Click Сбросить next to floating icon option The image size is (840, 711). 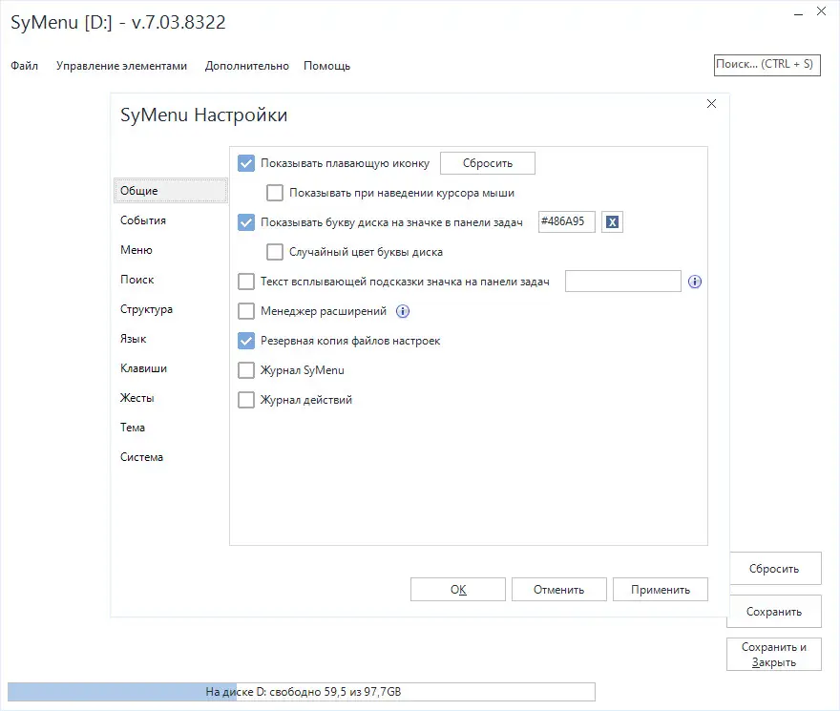pyautogui.click(x=488, y=163)
